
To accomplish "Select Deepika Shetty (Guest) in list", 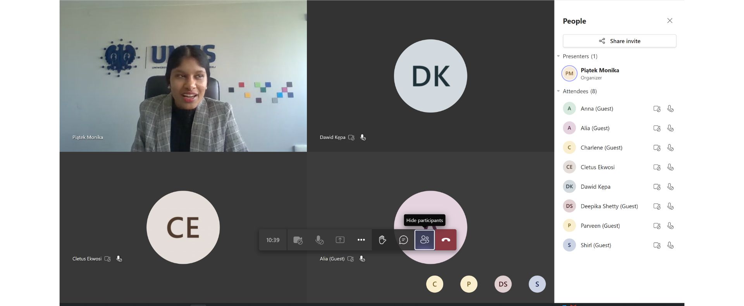I will pos(609,206).
